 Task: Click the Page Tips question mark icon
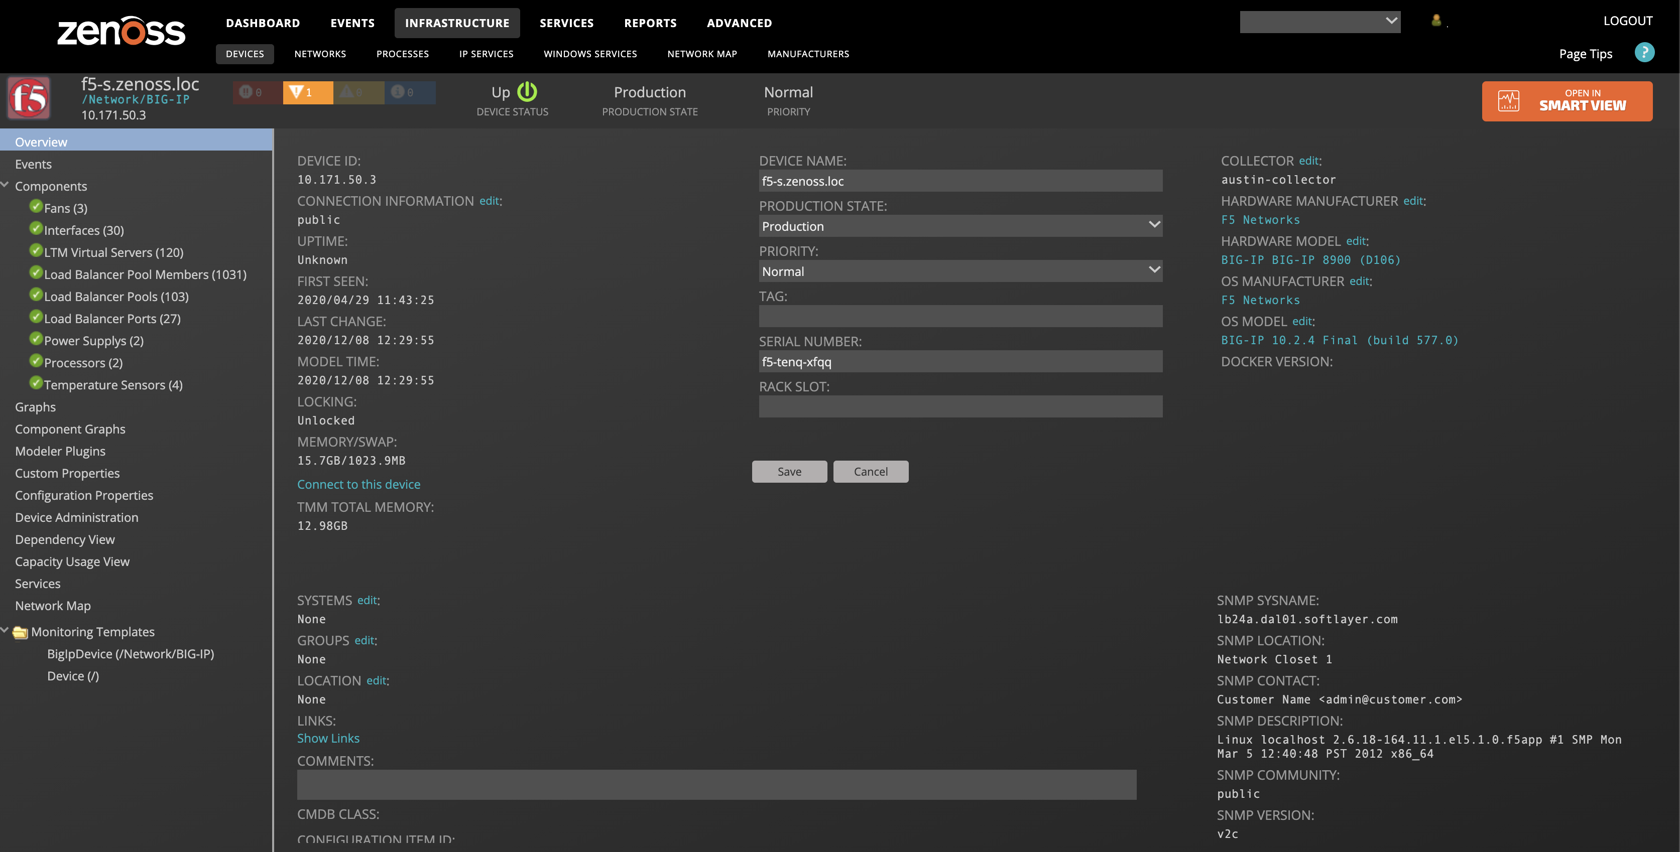tap(1644, 53)
